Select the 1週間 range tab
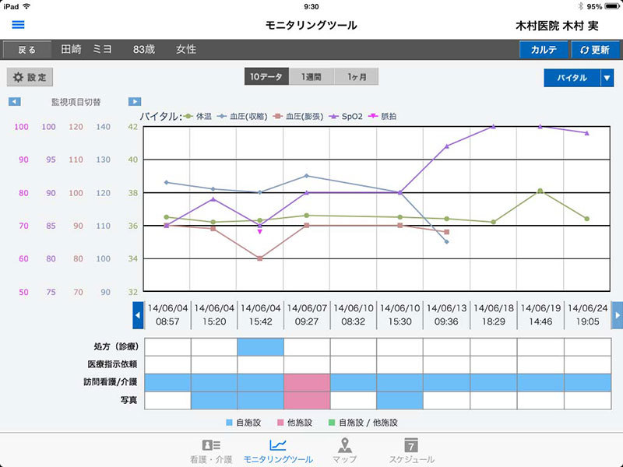 [311, 76]
